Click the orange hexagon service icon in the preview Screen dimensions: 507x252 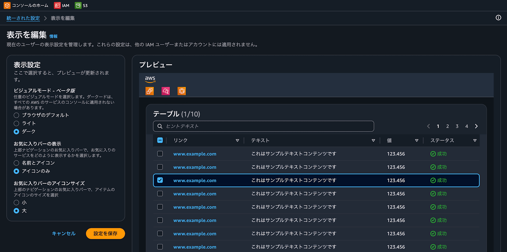(x=182, y=91)
